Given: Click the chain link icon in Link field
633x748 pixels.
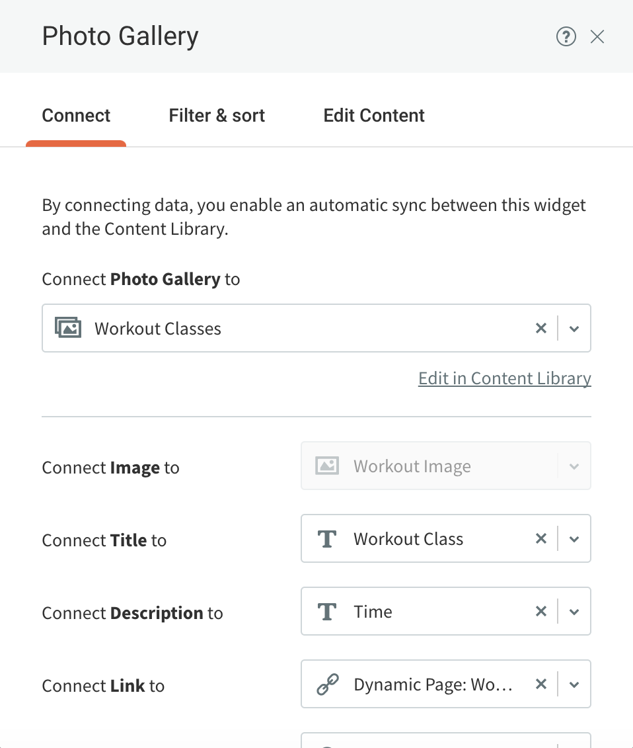Looking at the screenshot, I should point(328,684).
